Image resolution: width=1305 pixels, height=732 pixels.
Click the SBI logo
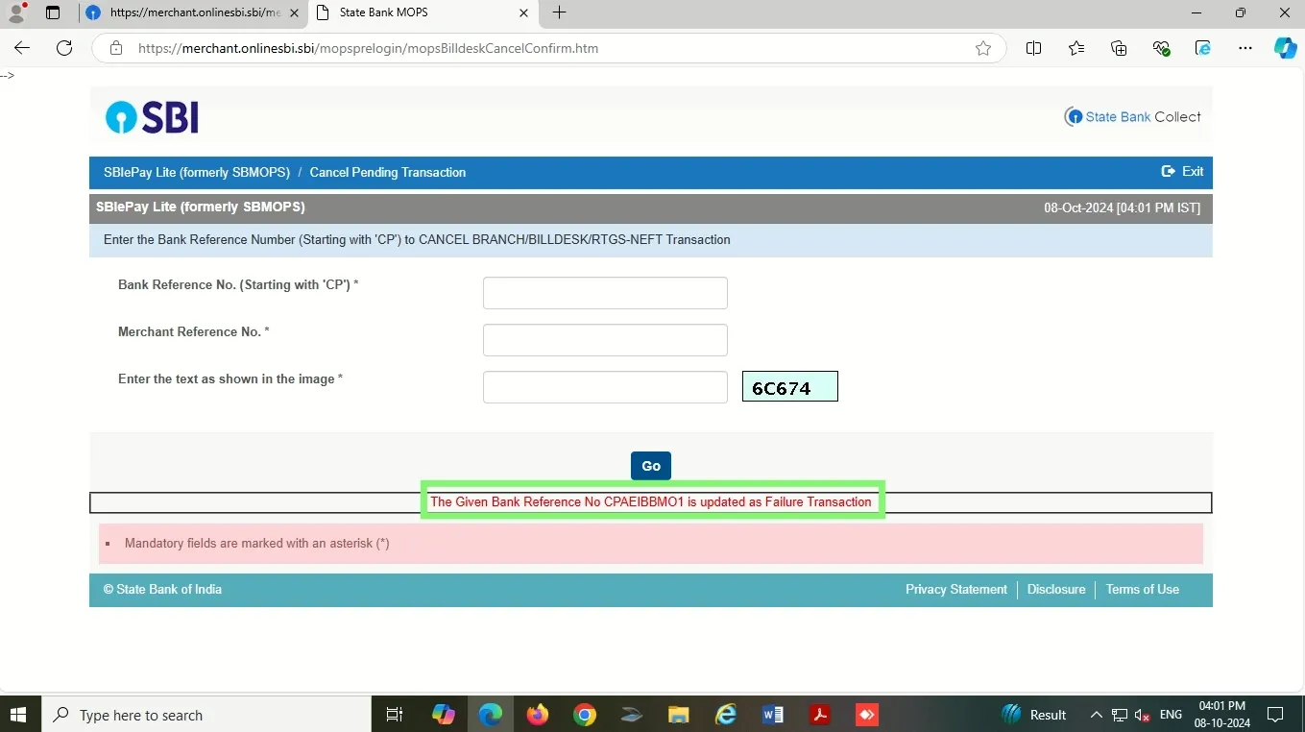152,117
